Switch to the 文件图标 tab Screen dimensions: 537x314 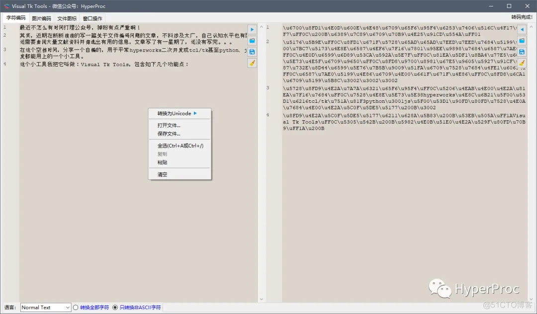[x=67, y=18]
